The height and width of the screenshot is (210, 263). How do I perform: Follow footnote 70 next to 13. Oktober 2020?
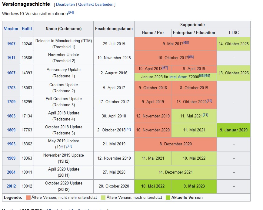pos(209,101)
